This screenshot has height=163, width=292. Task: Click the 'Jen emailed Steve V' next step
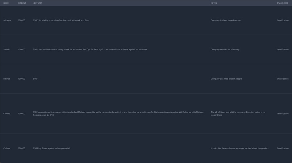90,50
